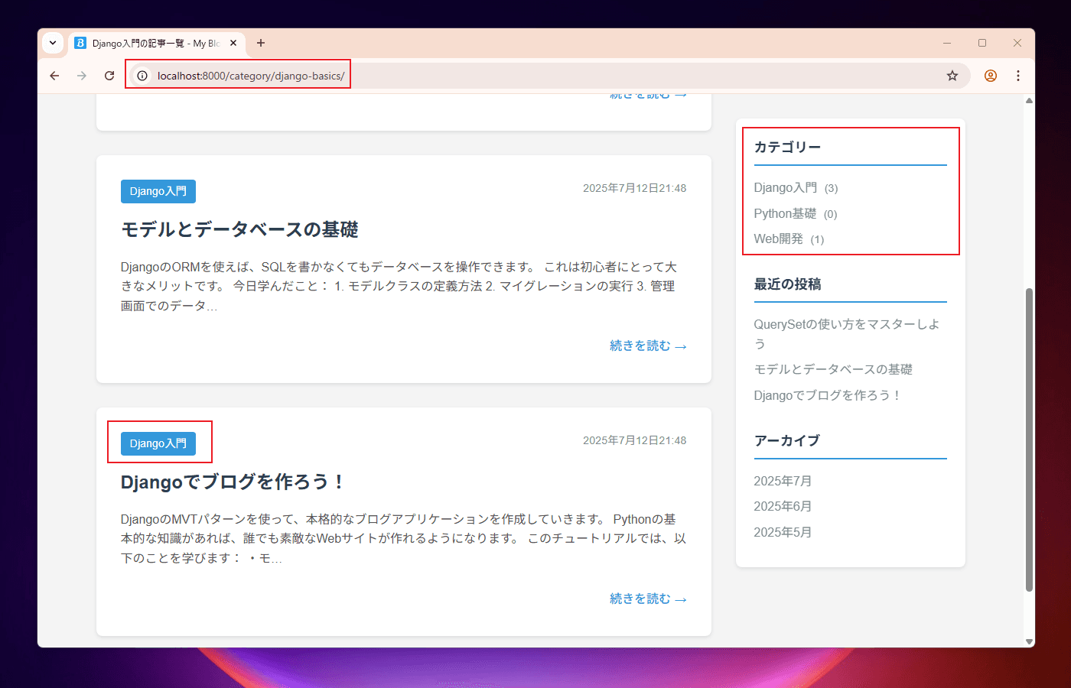Read the Web開発 category articles

point(778,239)
